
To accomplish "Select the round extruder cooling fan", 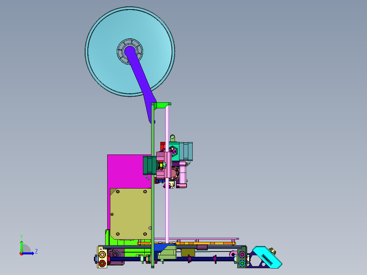I will coord(174,173).
